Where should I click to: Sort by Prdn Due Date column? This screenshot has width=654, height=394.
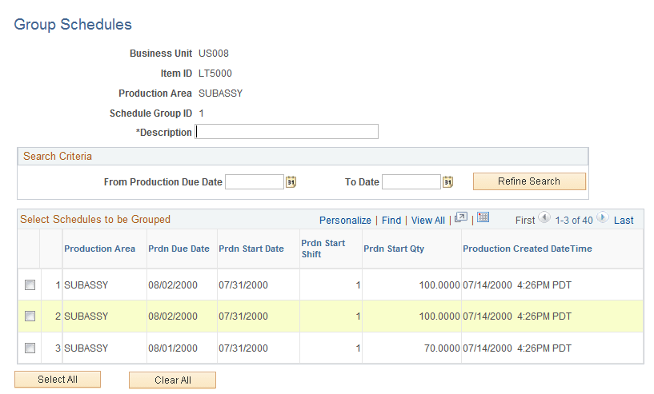pos(179,249)
